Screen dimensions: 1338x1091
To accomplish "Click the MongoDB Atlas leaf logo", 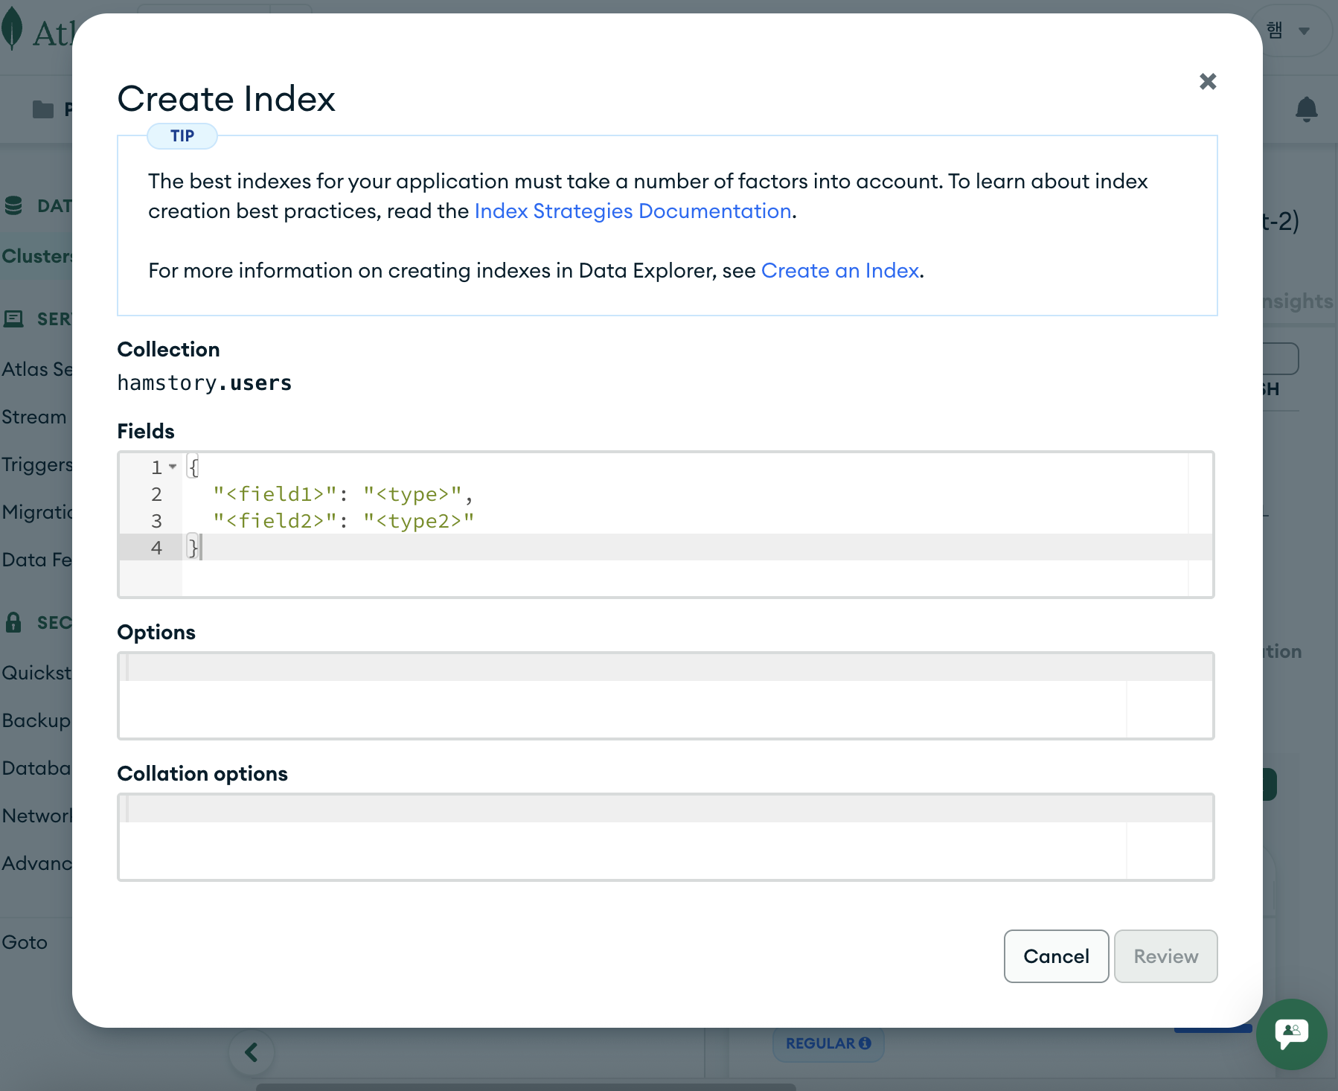I will click(x=12, y=30).
